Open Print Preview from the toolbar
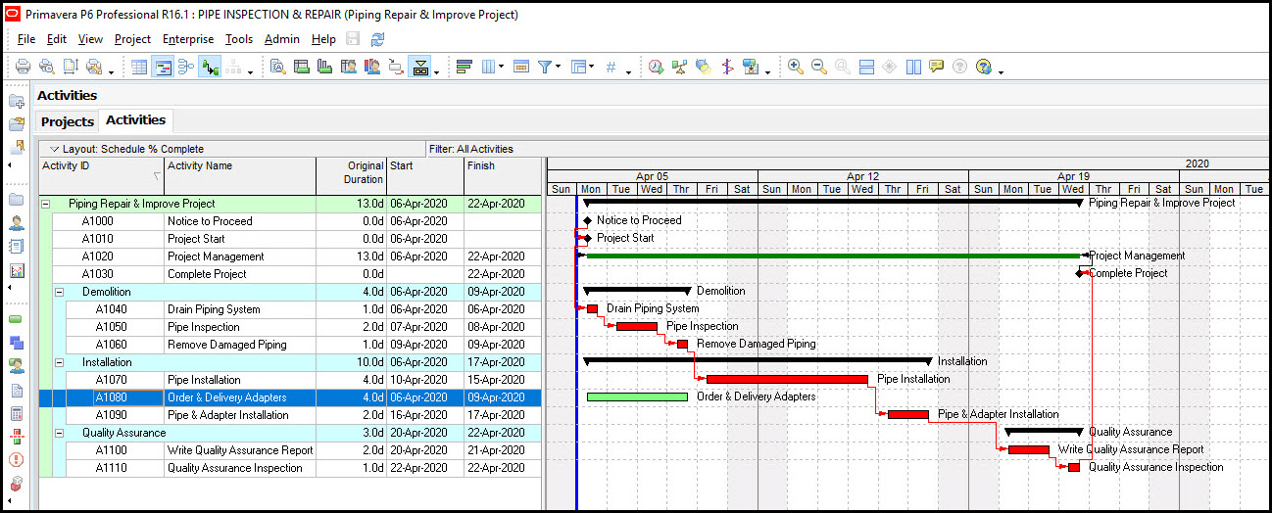 46,67
